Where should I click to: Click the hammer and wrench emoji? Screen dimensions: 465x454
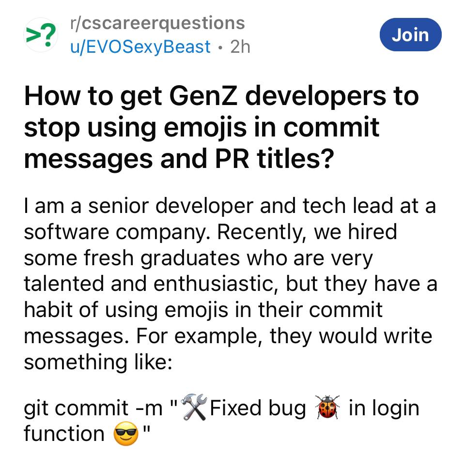(x=193, y=407)
